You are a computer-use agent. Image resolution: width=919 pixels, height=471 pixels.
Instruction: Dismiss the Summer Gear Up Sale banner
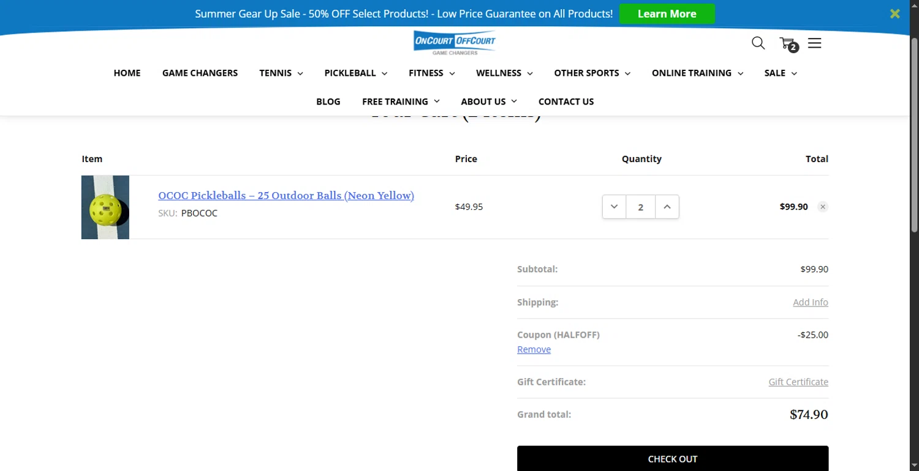(x=895, y=13)
